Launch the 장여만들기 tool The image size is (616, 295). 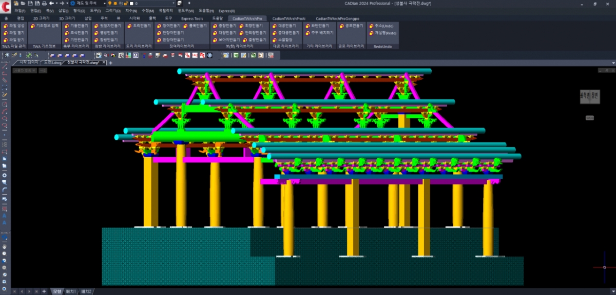tap(168, 25)
